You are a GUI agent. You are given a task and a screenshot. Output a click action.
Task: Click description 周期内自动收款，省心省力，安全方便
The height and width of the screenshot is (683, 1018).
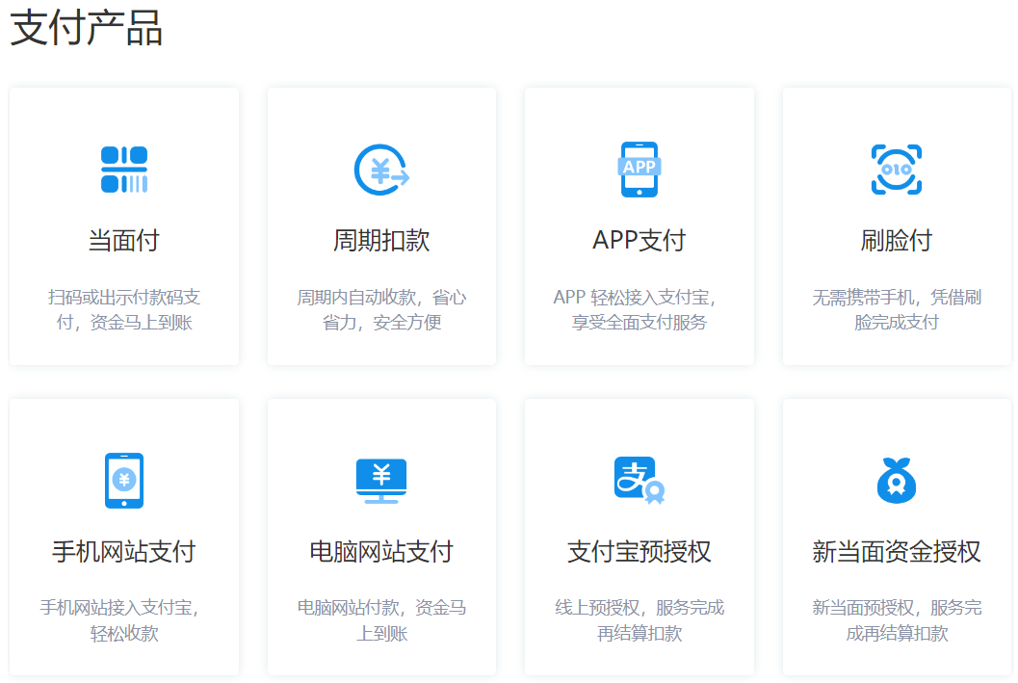click(x=381, y=309)
